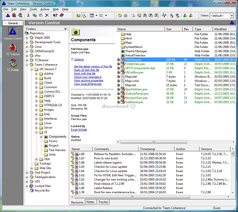The image size is (238, 212).
Task: Expand the Delphi 2005 tree node
Action: pyautogui.click(x=27, y=38)
